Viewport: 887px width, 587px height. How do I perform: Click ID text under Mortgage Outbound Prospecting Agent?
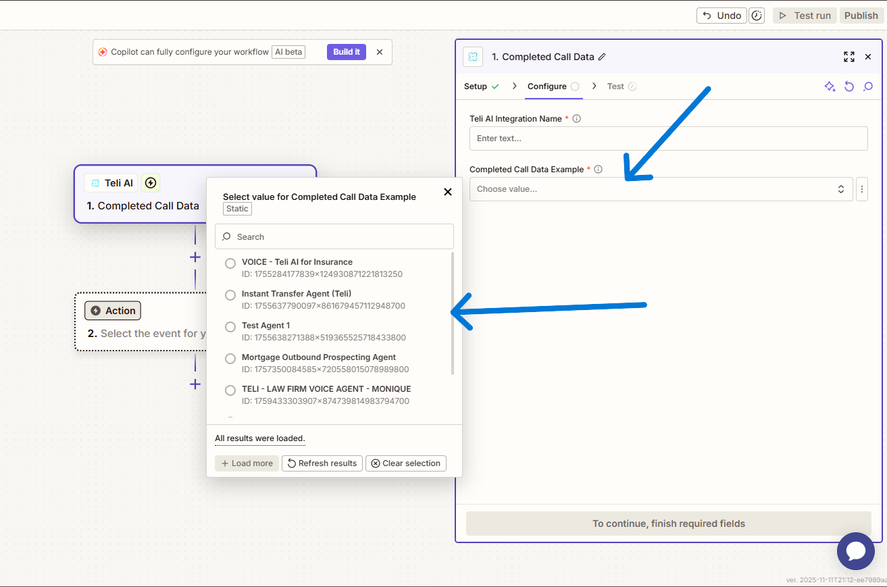pyautogui.click(x=325, y=369)
